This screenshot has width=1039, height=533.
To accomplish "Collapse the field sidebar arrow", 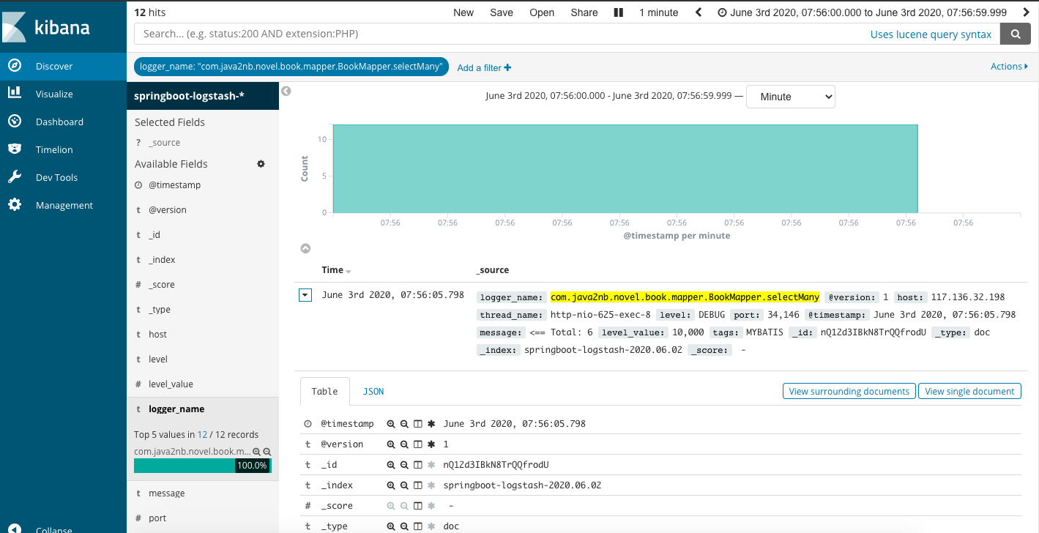I will click(286, 92).
